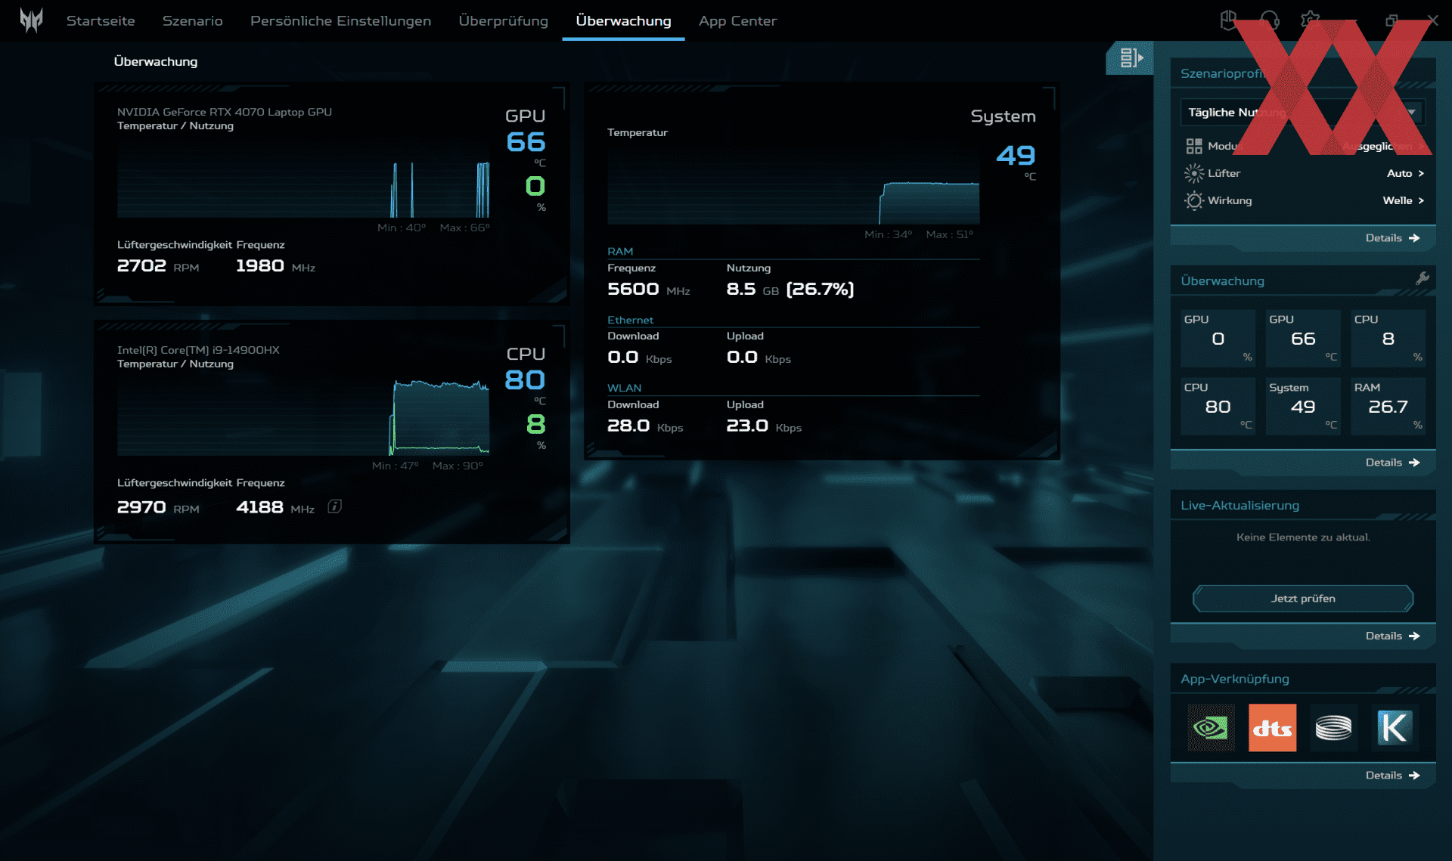Click the Keine Elemente zu aktual. message

coord(1302,537)
